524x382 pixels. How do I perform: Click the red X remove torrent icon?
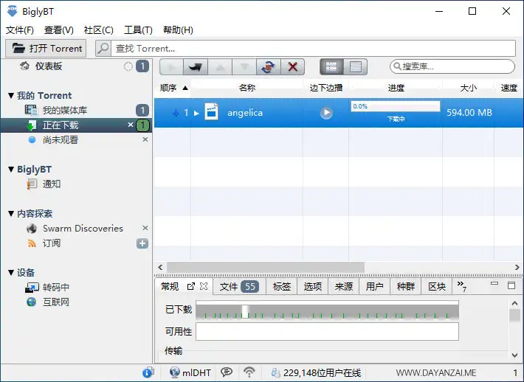click(292, 67)
